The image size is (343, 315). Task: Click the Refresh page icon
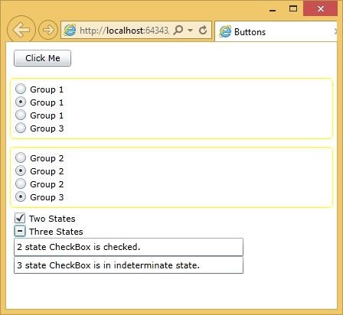point(203,31)
